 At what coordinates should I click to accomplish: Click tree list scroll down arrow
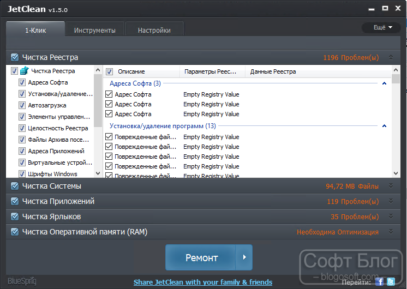[x=98, y=173]
